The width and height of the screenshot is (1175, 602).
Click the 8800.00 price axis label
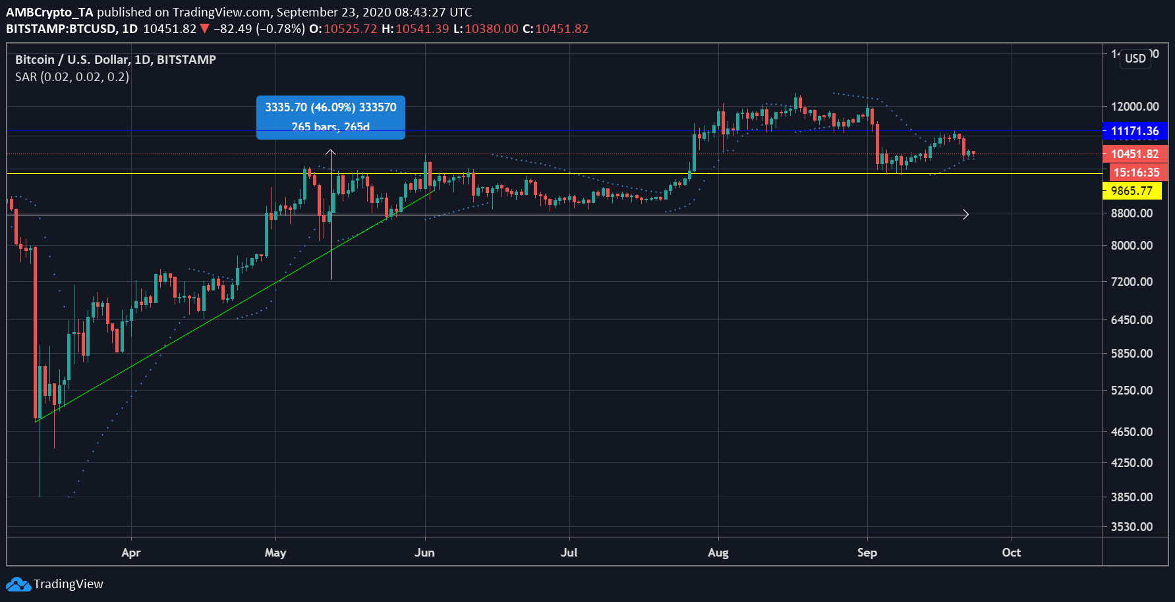(x=1132, y=213)
